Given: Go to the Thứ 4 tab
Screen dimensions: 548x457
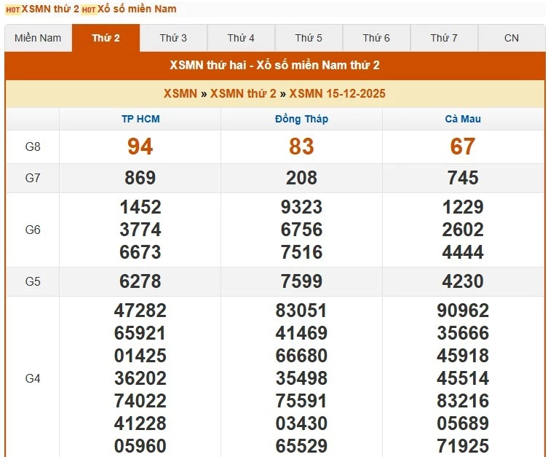Looking at the screenshot, I should [241, 38].
